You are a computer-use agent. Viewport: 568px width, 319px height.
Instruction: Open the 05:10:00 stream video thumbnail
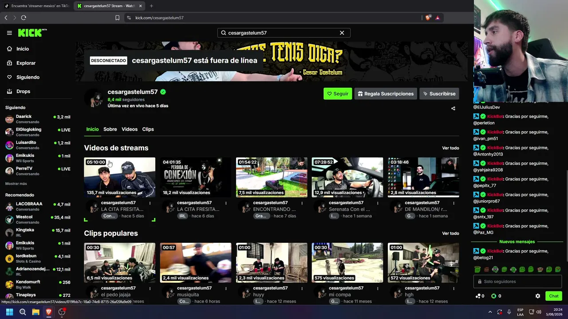120,177
